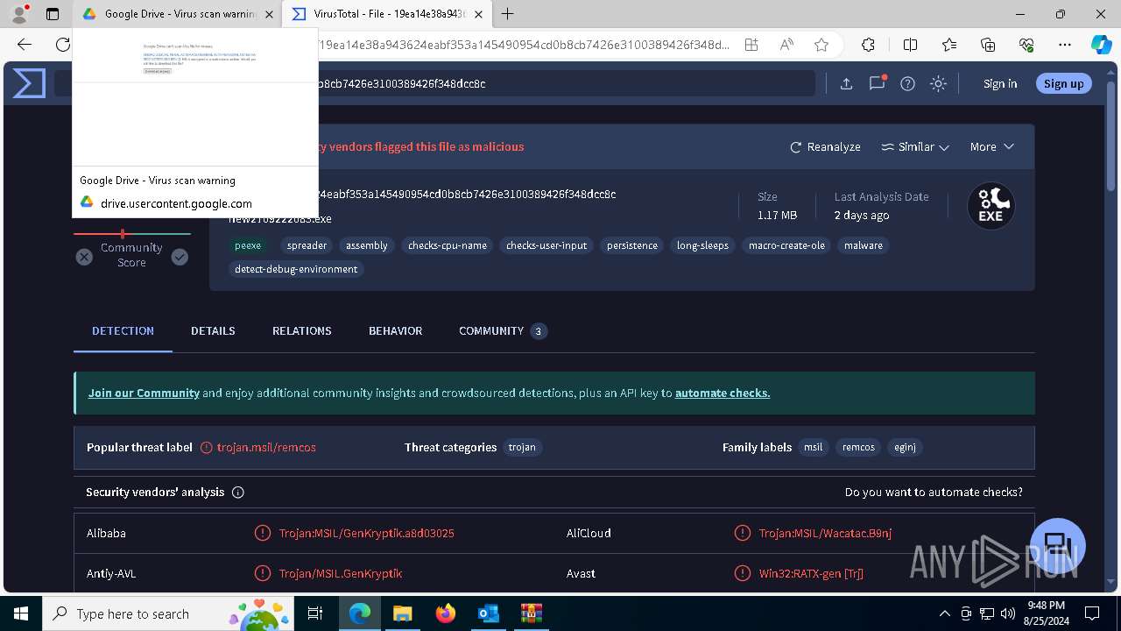Toggle the light/dark theme icon

(x=939, y=83)
